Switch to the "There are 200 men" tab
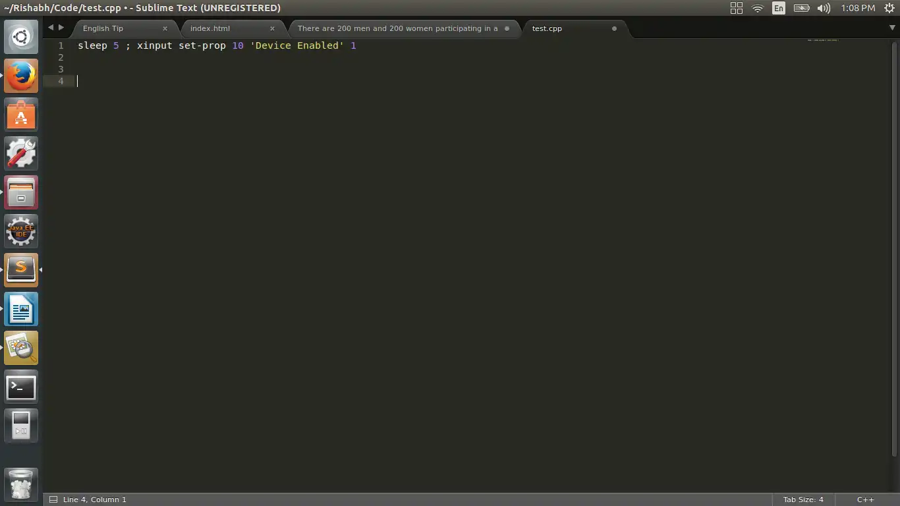The height and width of the screenshot is (506, 900). click(404, 28)
